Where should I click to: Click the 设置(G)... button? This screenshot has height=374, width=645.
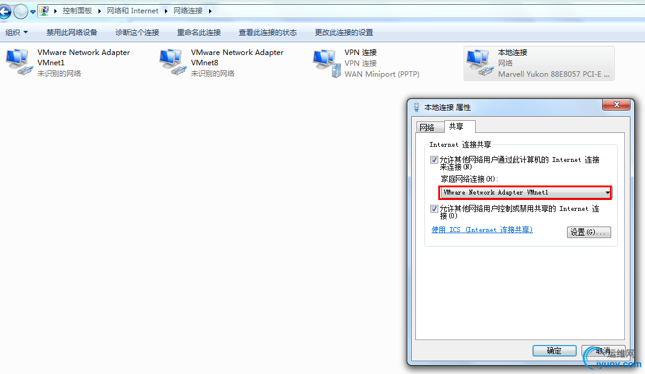[x=589, y=232]
